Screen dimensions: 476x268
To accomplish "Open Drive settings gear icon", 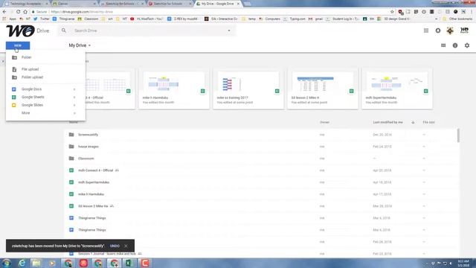I will [467, 45].
